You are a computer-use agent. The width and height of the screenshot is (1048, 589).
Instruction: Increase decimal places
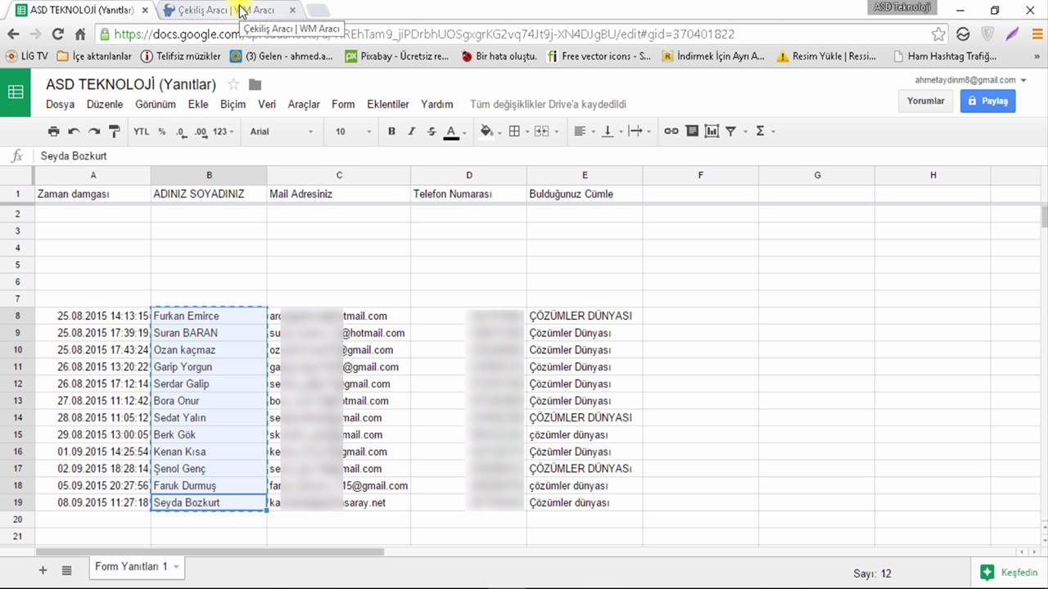pos(201,131)
